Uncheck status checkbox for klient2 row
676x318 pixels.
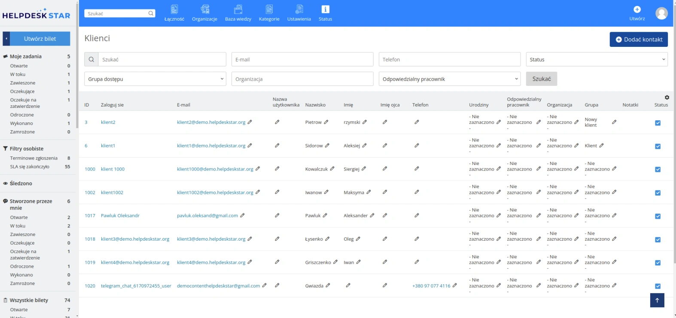coord(658,123)
